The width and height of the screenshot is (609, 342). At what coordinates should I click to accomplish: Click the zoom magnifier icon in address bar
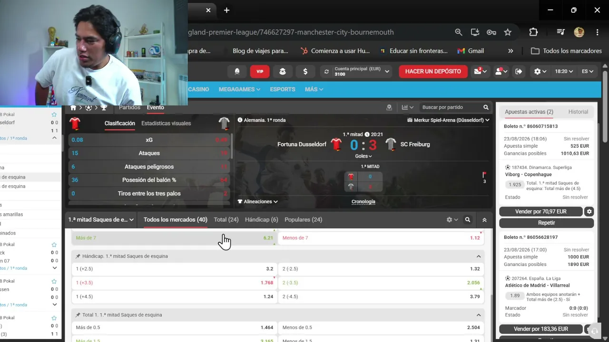[459, 32]
